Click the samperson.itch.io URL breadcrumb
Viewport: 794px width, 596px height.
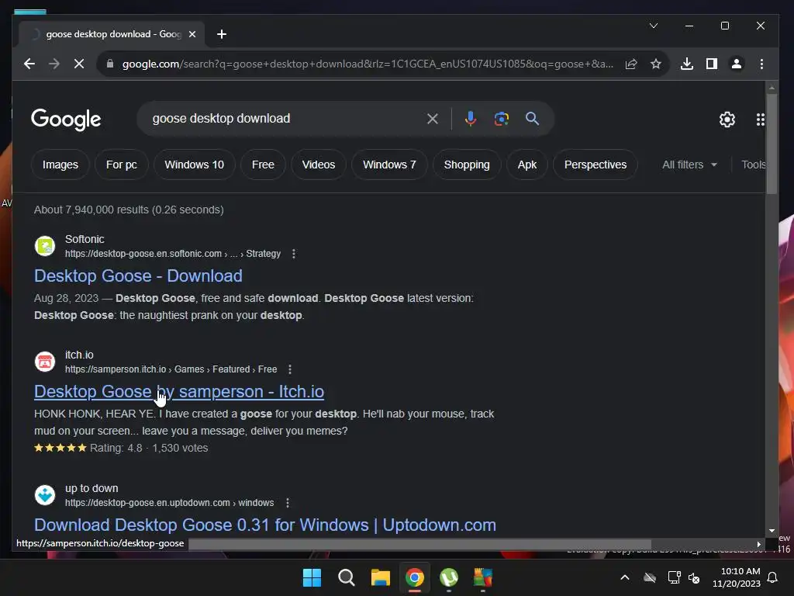click(x=171, y=369)
